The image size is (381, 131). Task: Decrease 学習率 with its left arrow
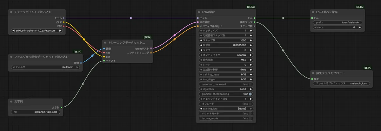tap(201, 45)
